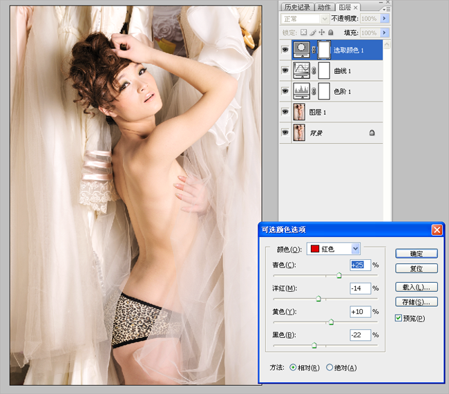This screenshot has height=394, width=449.
Task: Click the Selective Color adjustment layer icon
Action: pos(301,50)
